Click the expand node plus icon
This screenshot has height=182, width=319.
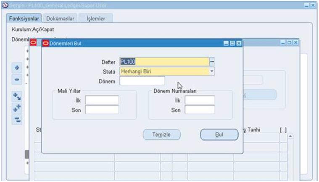tap(17, 68)
